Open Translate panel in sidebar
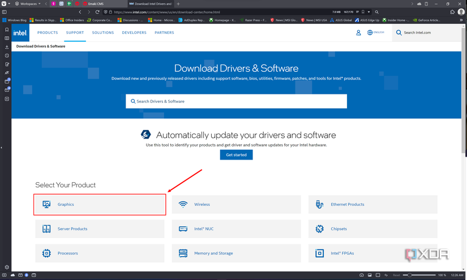The height and width of the screenshot is (280, 467). tap(7, 72)
